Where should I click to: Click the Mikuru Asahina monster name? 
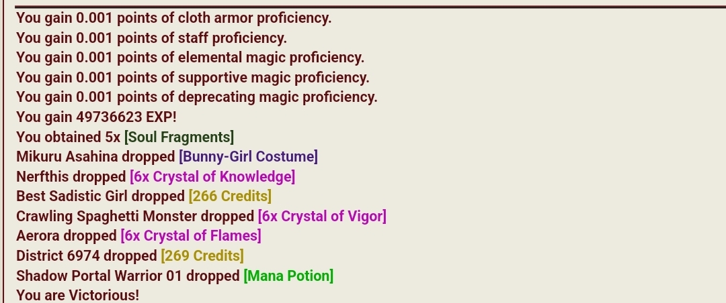67,157
